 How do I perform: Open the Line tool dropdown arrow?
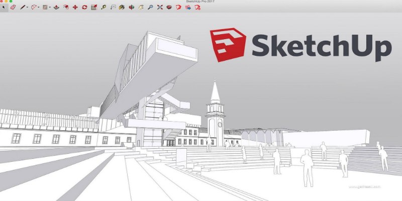click(x=27, y=8)
